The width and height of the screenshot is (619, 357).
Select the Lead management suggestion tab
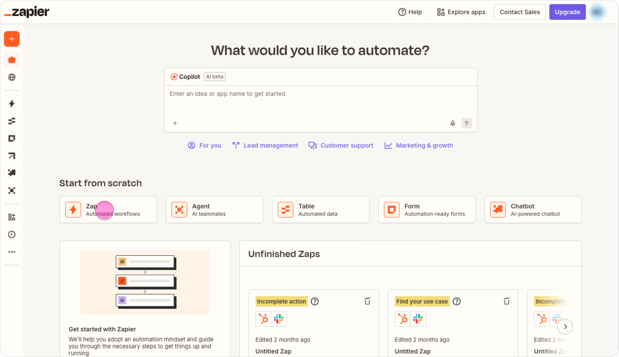[265, 145]
